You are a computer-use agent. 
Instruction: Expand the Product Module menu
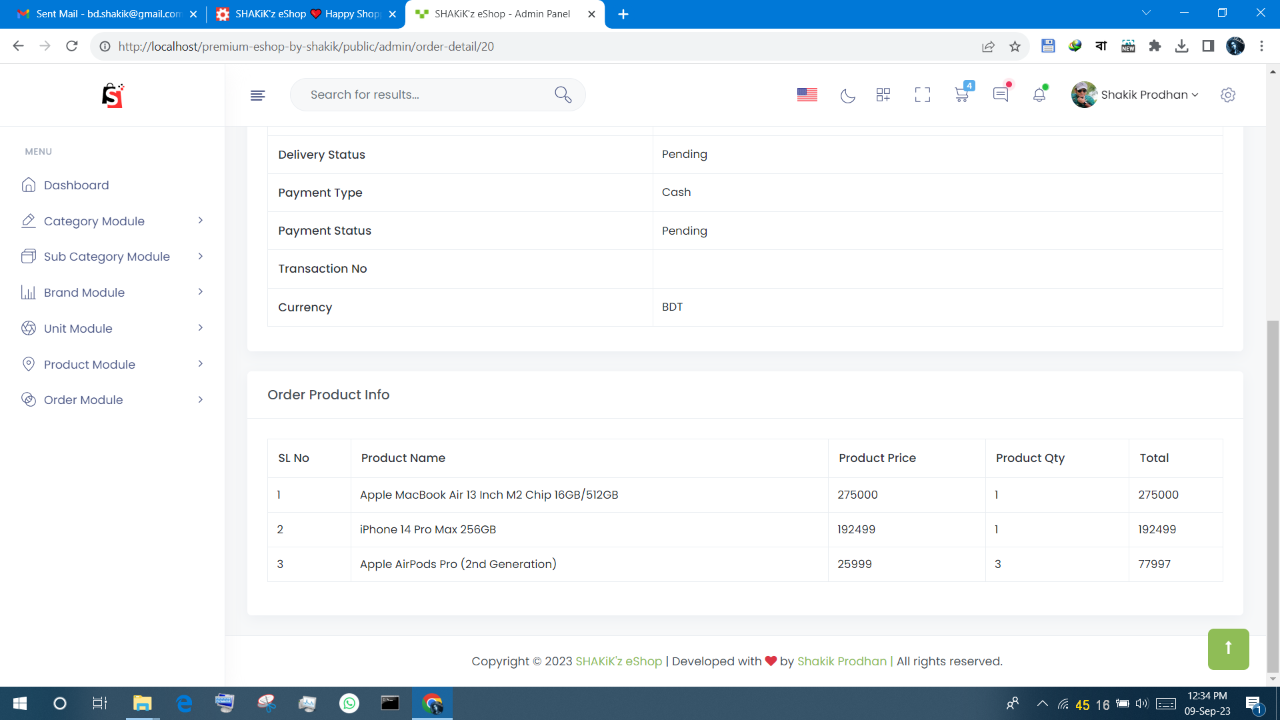tap(112, 365)
